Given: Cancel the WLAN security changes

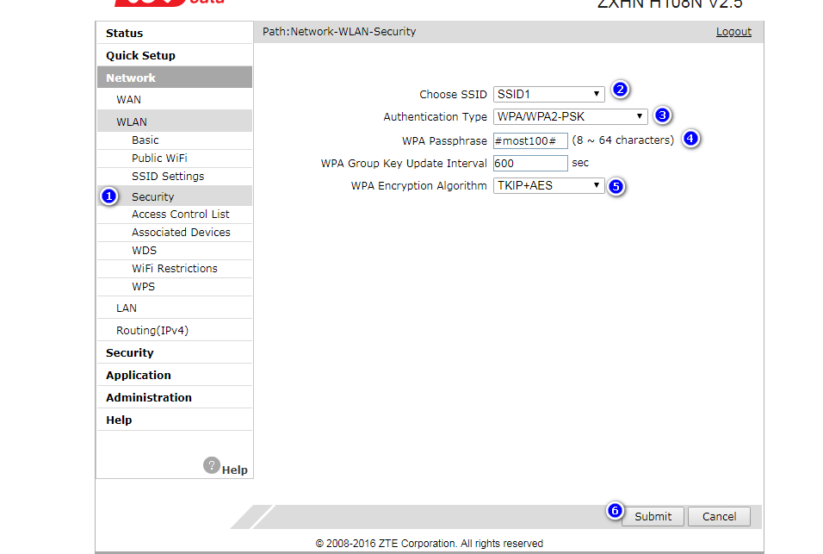Looking at the screenshot, I should point(719,517).
